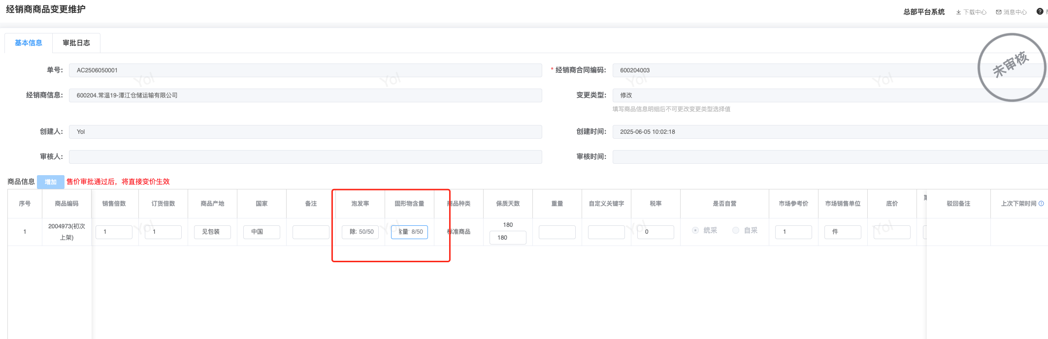
Task: Click the 标准商品 cell in 商品种类 column
Action: point(458,232)
